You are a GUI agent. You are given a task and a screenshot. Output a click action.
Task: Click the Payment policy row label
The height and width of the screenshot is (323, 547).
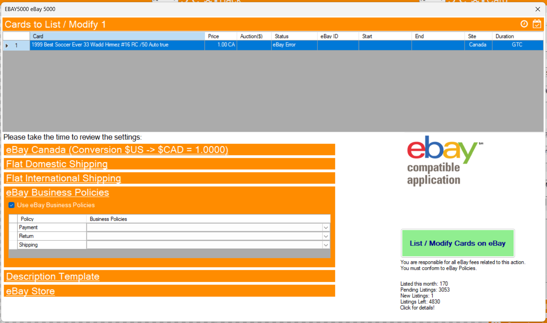pyautogui.click(x=52, y=228)
